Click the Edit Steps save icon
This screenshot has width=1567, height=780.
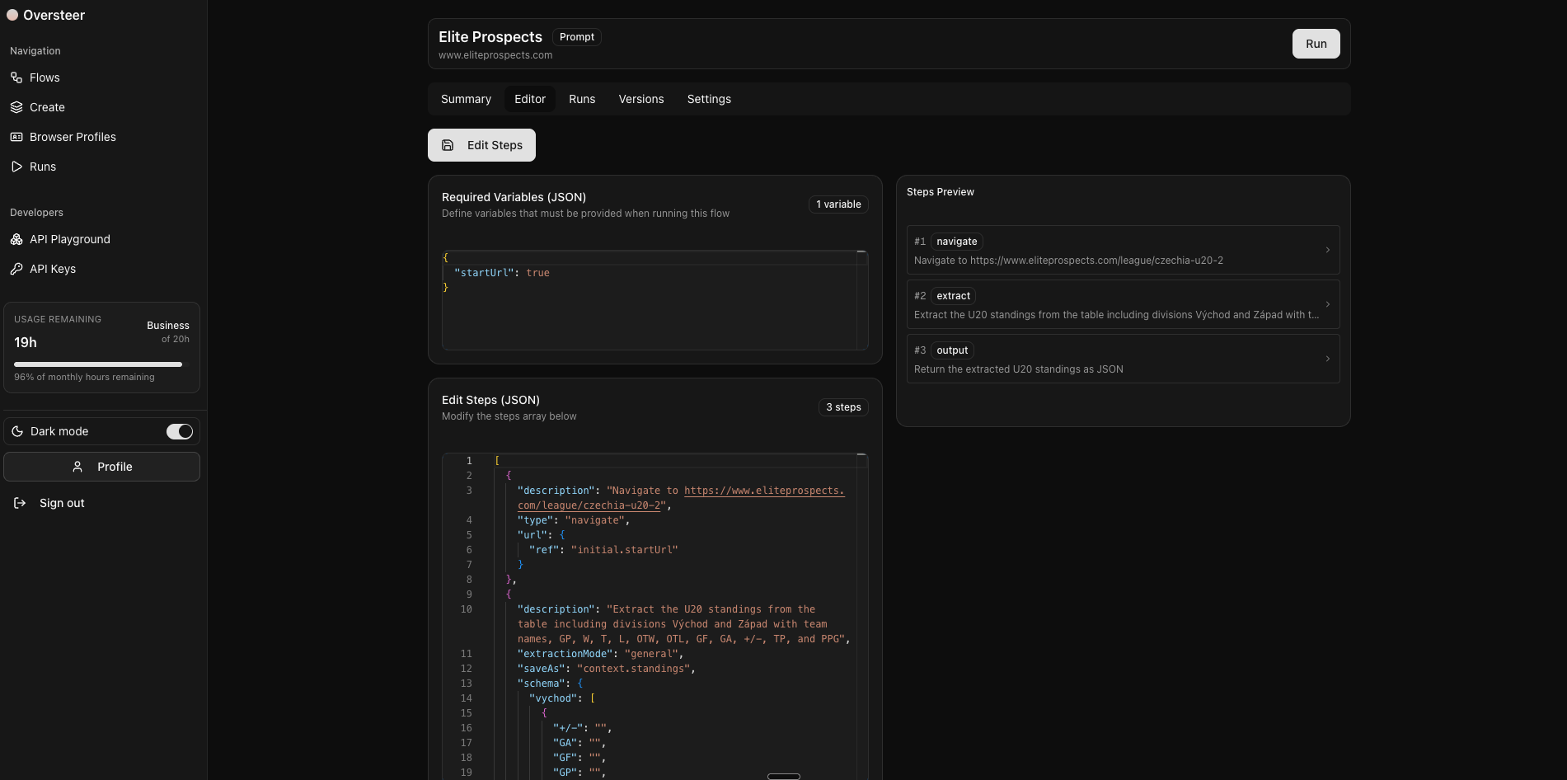(448, 145)
